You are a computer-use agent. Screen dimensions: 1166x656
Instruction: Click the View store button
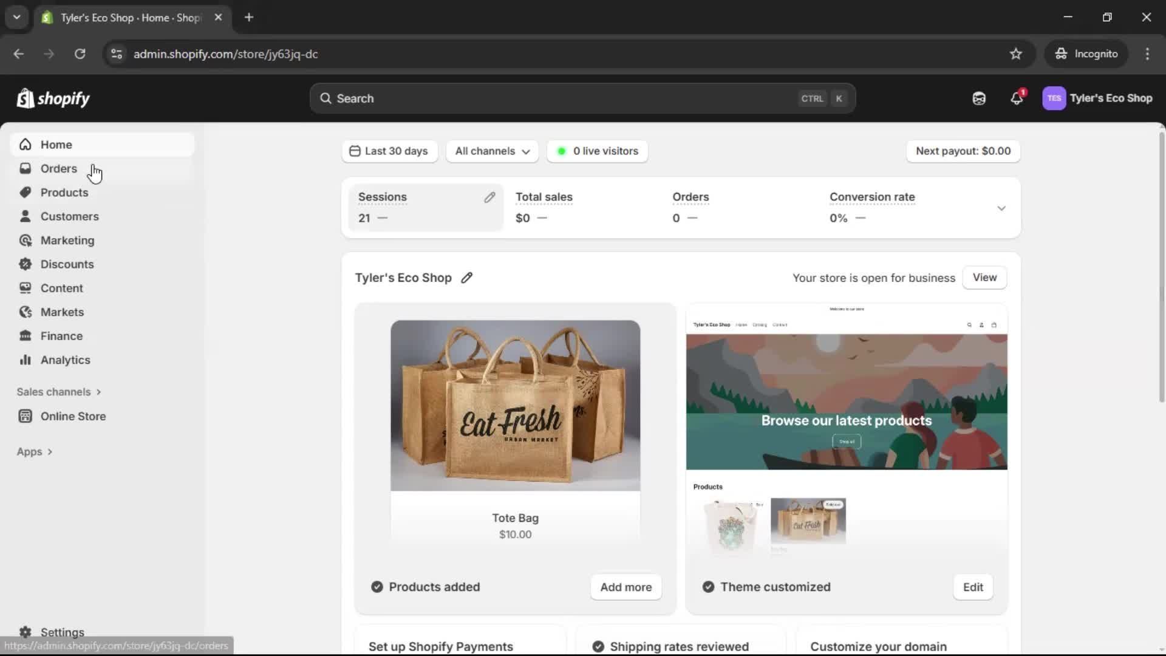(x=984, y=278)
